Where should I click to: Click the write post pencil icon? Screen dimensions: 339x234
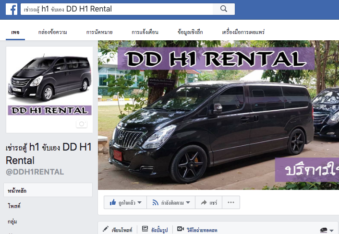click(x=107, y=229)
